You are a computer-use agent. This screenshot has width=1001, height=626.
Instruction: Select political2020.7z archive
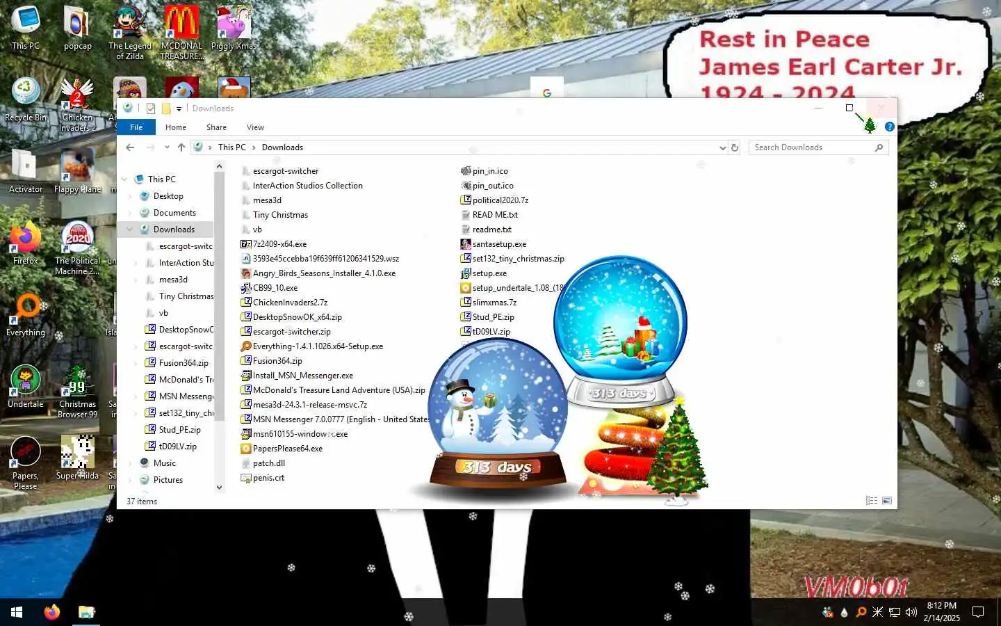[x=495, y=200]
